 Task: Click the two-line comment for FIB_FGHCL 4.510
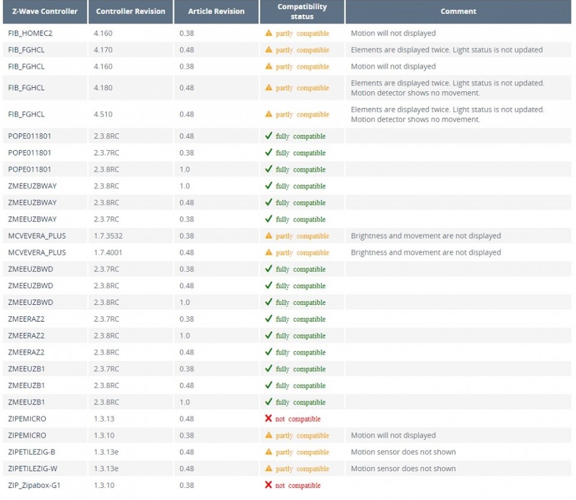click(x=448, y=114)
